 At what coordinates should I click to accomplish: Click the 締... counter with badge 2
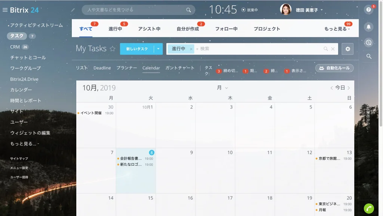(x=271, y=71)
